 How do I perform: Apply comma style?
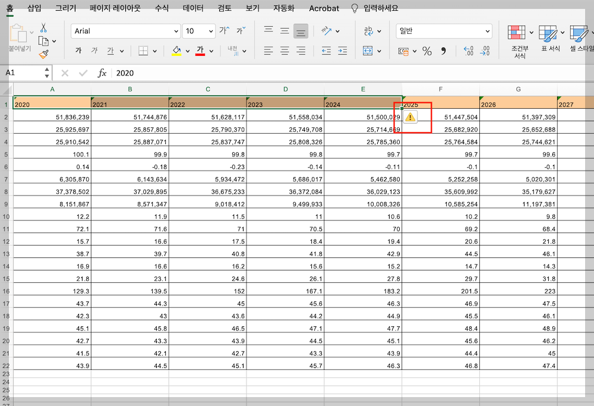tap(443, 51)
